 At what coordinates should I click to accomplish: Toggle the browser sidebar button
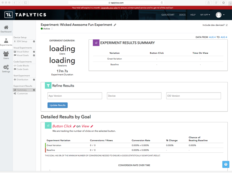pyautogui.click(x=26, y=3)
